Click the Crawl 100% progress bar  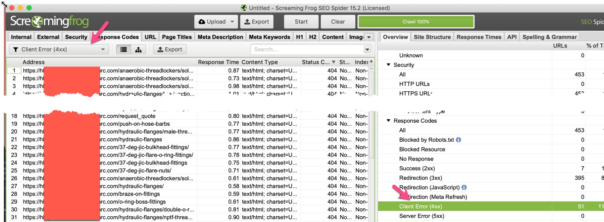click(x=416, y=22)
